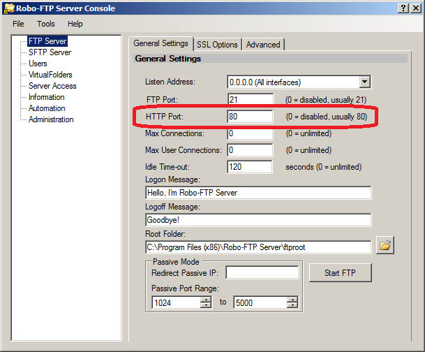Click the '(0 = disabled, usually 80)' hint
The width and height of the screenshot is (425, 352).
[327, 117]
